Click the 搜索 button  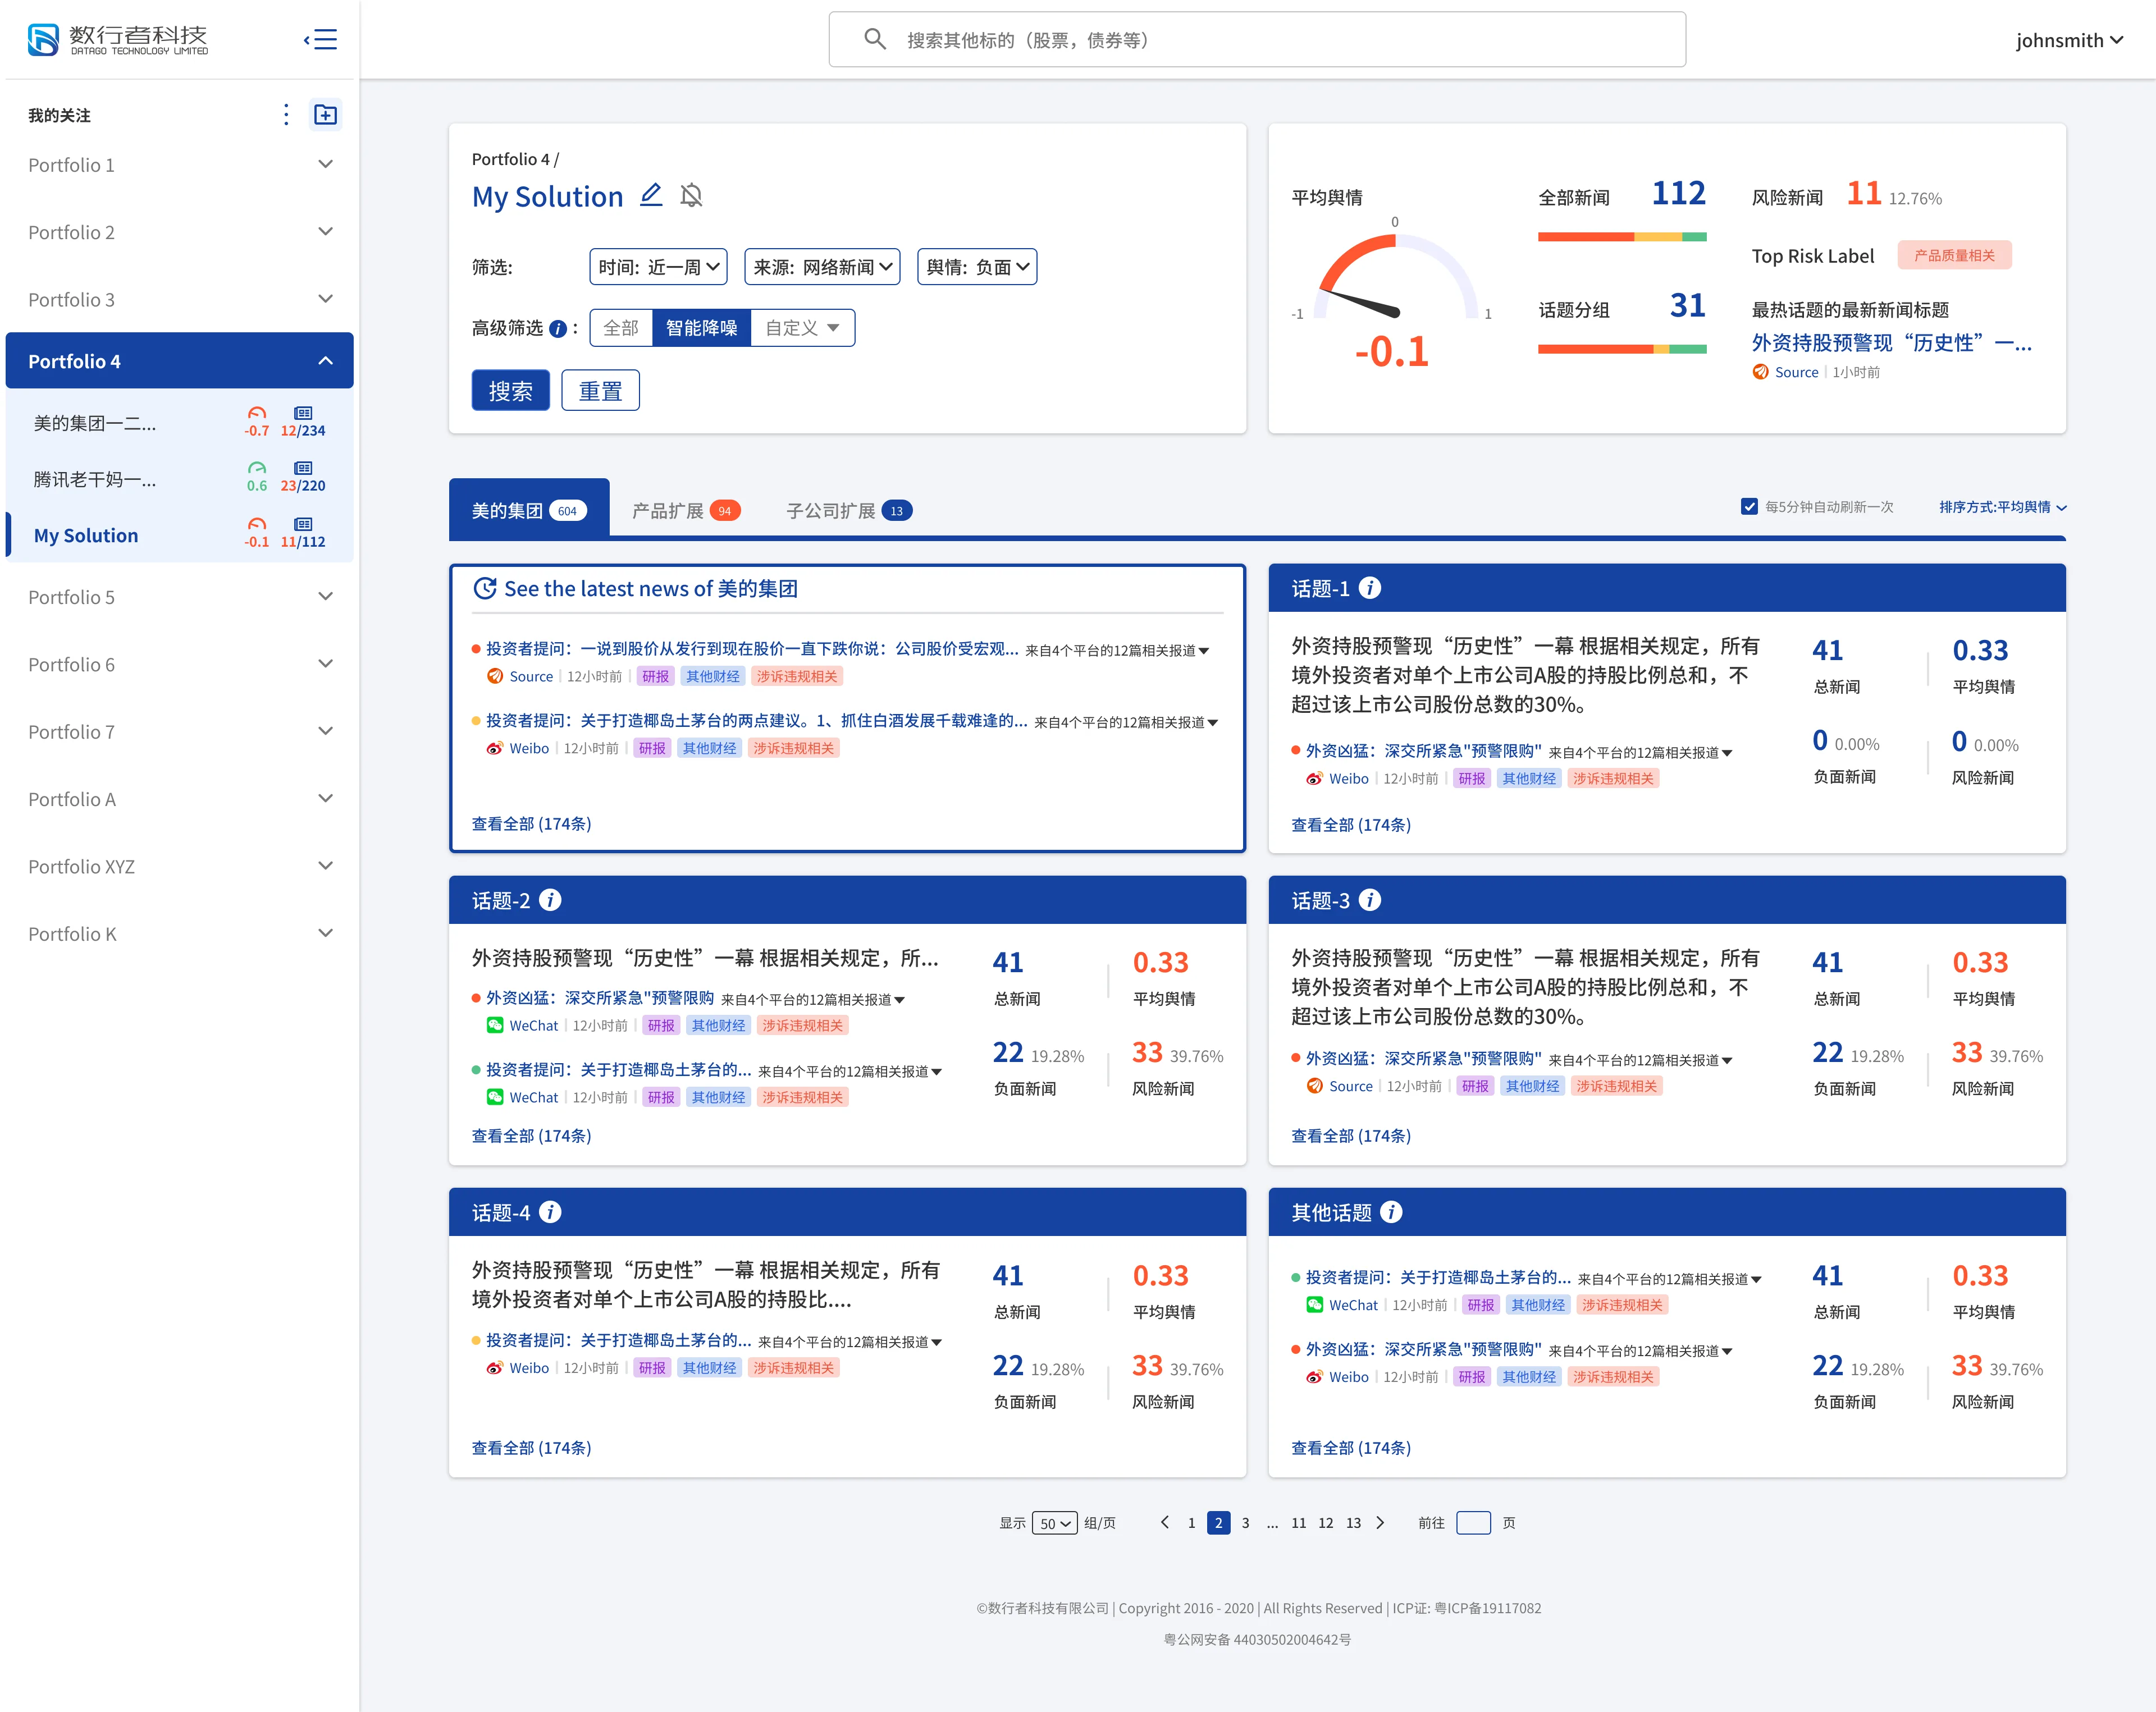click(511, 390)
